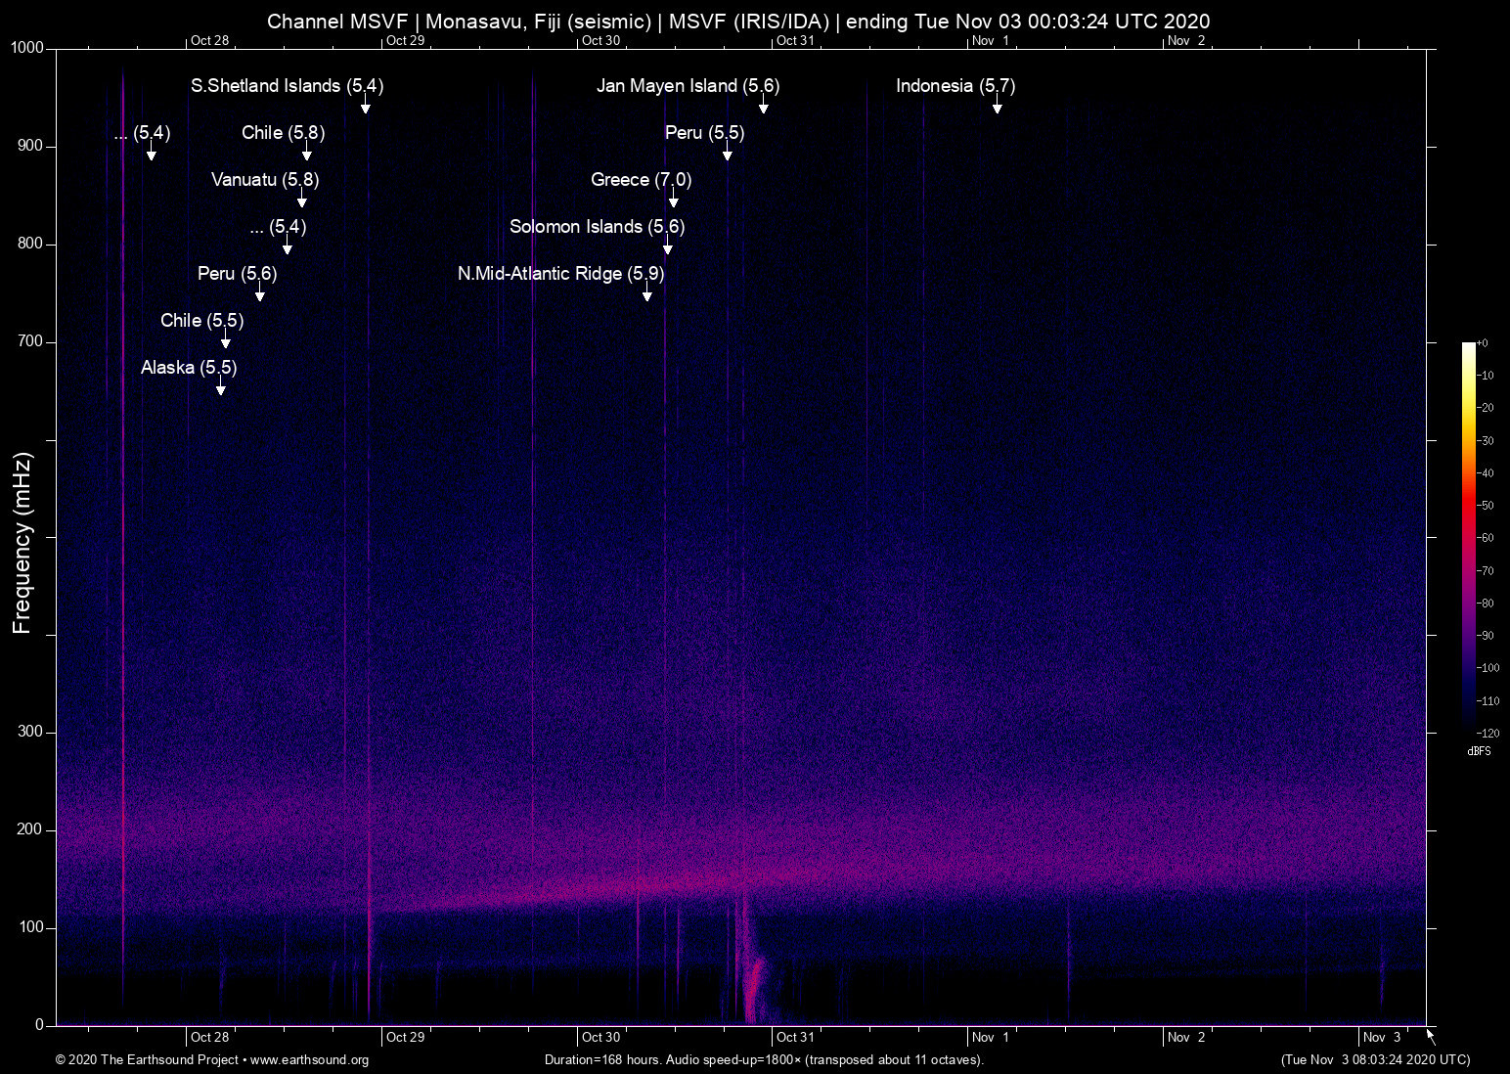The height and width of the screenshot is (1074, 1510).
Task: Click the arrow beneath Alaska (5.5)
Action: tap(221, 389)
